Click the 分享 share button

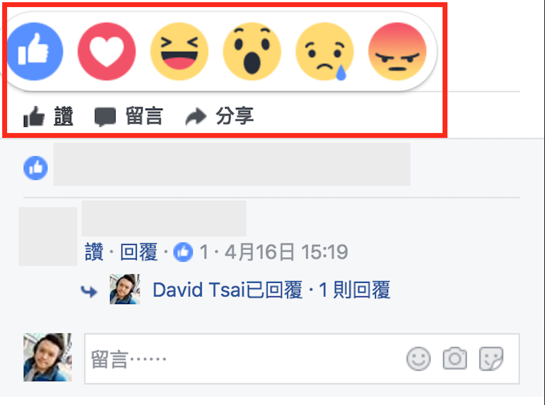coord(220,116)
